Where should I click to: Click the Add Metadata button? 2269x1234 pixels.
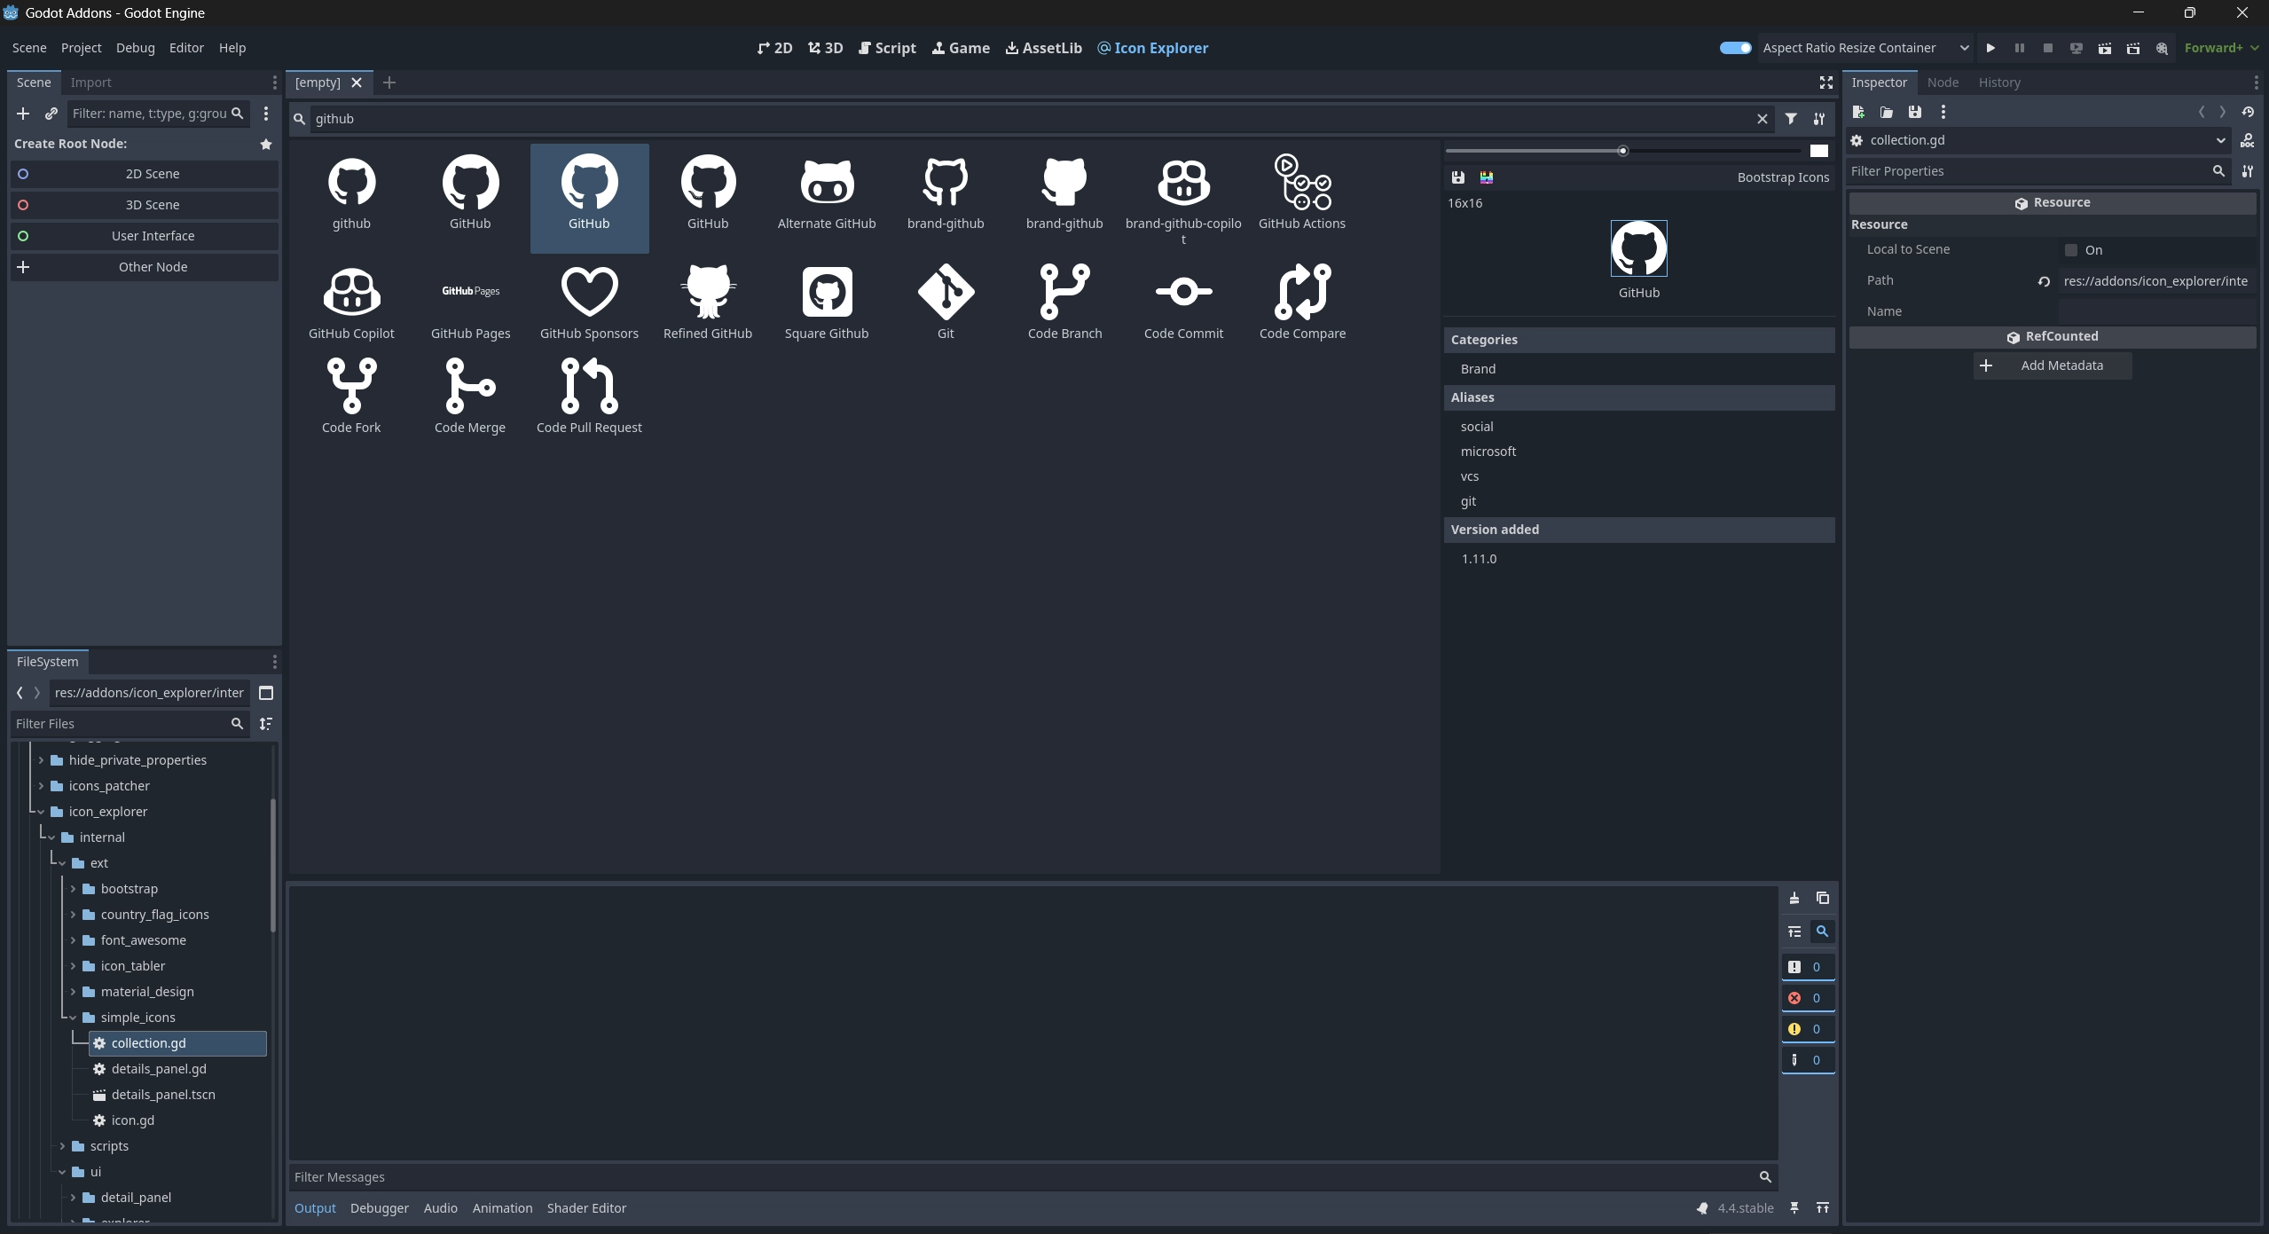pyautogui.click(x=2052, y=365)
